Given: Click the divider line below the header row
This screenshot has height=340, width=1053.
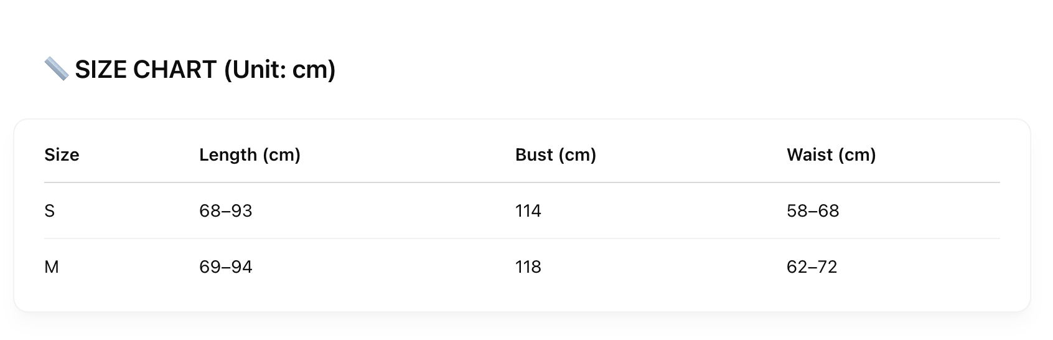Looking at the screenshot, I should pos(522,182).
